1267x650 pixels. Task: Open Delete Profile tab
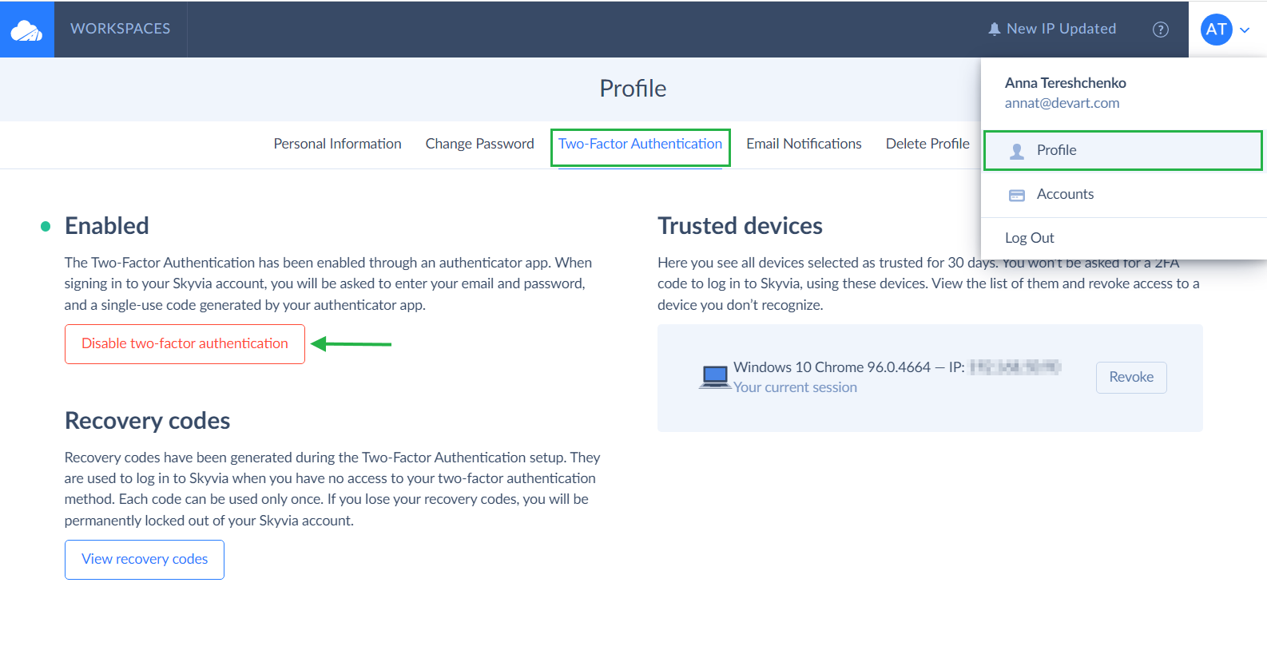coord(927,144)
